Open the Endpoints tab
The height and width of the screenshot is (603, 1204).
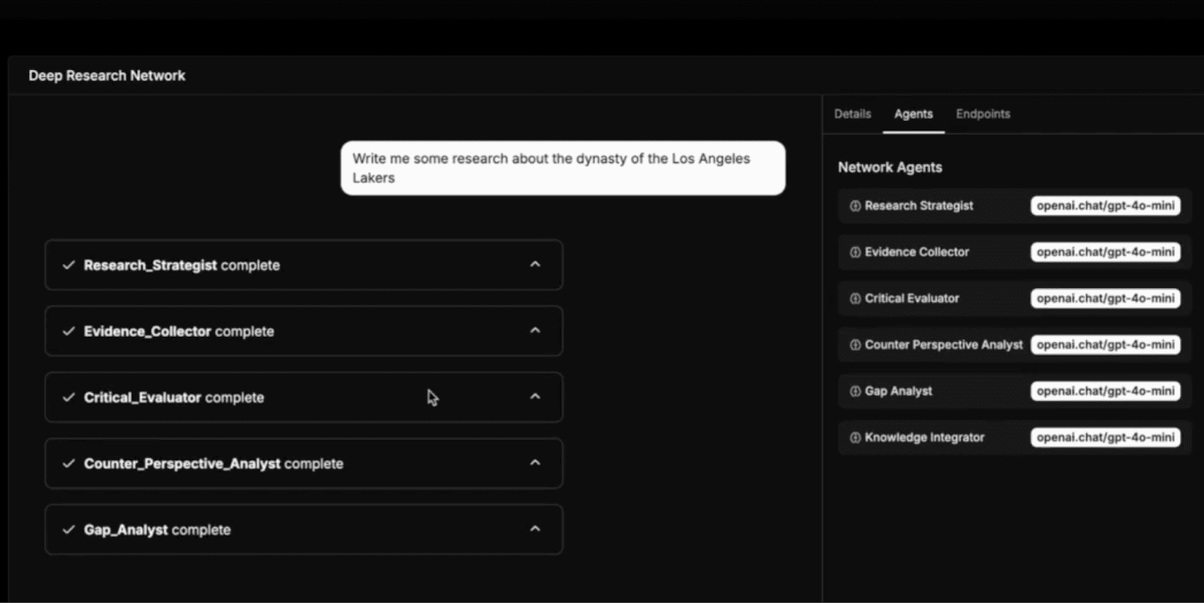(983, 114)
